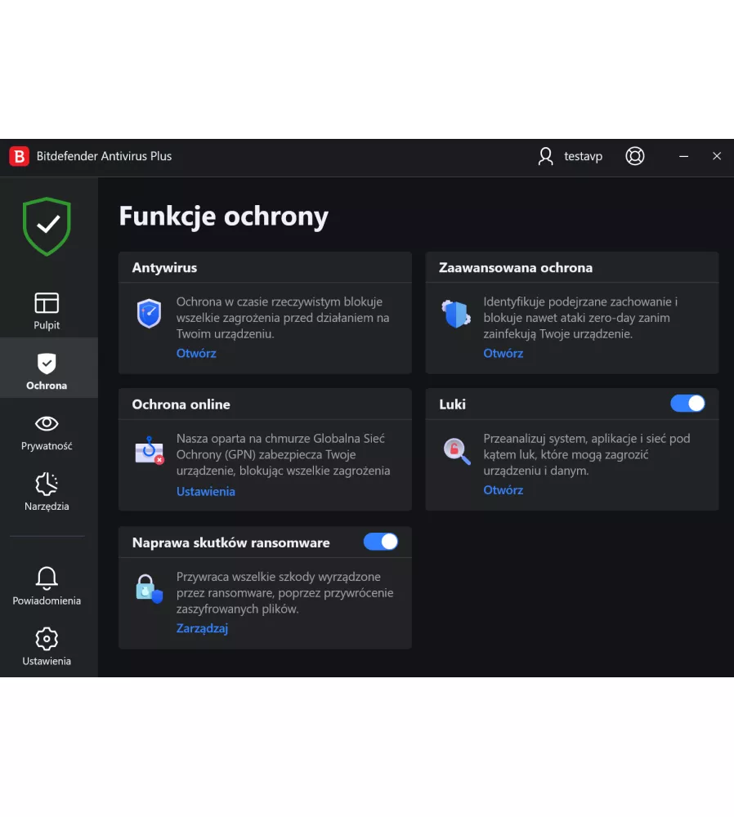This screenshot has width=734, height=817.
Task: Select the Ochrona menu label
Action: (x=47, y=386)
